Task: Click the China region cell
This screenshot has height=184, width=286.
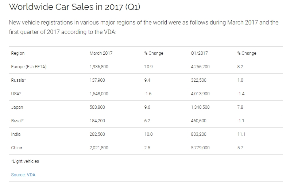Action: coord(17,148)
